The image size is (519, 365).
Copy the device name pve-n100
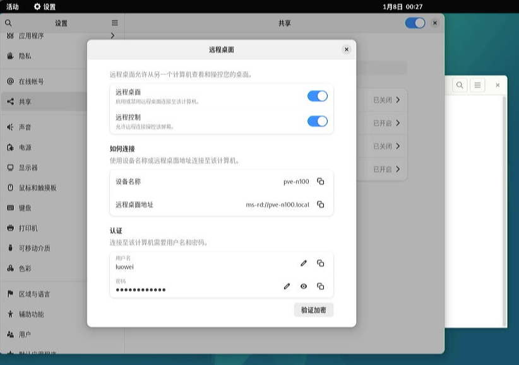[320, 182]
